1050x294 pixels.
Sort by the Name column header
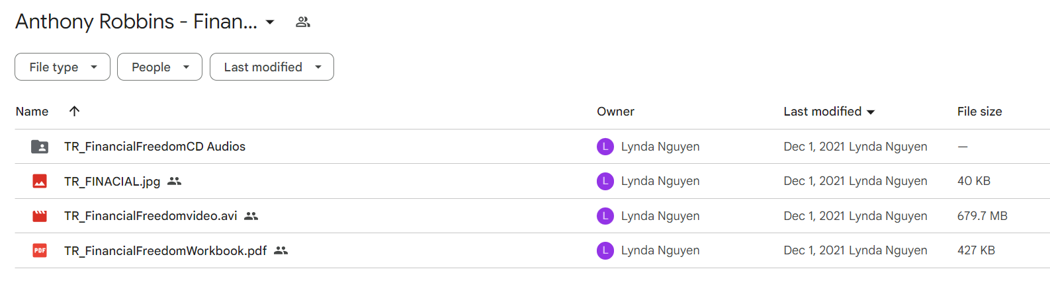(x=32, y=112)
